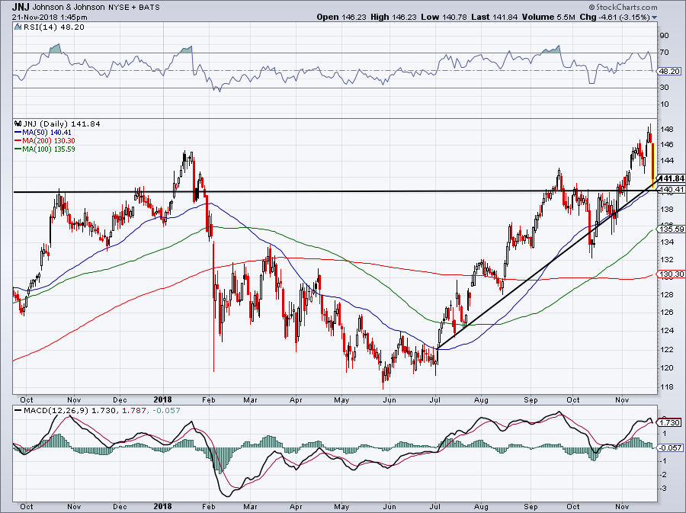Click the 140.41 MA price tag on axis
This screenshot has height=513, width=686.
pyautogui.click(x=671, y=189)
